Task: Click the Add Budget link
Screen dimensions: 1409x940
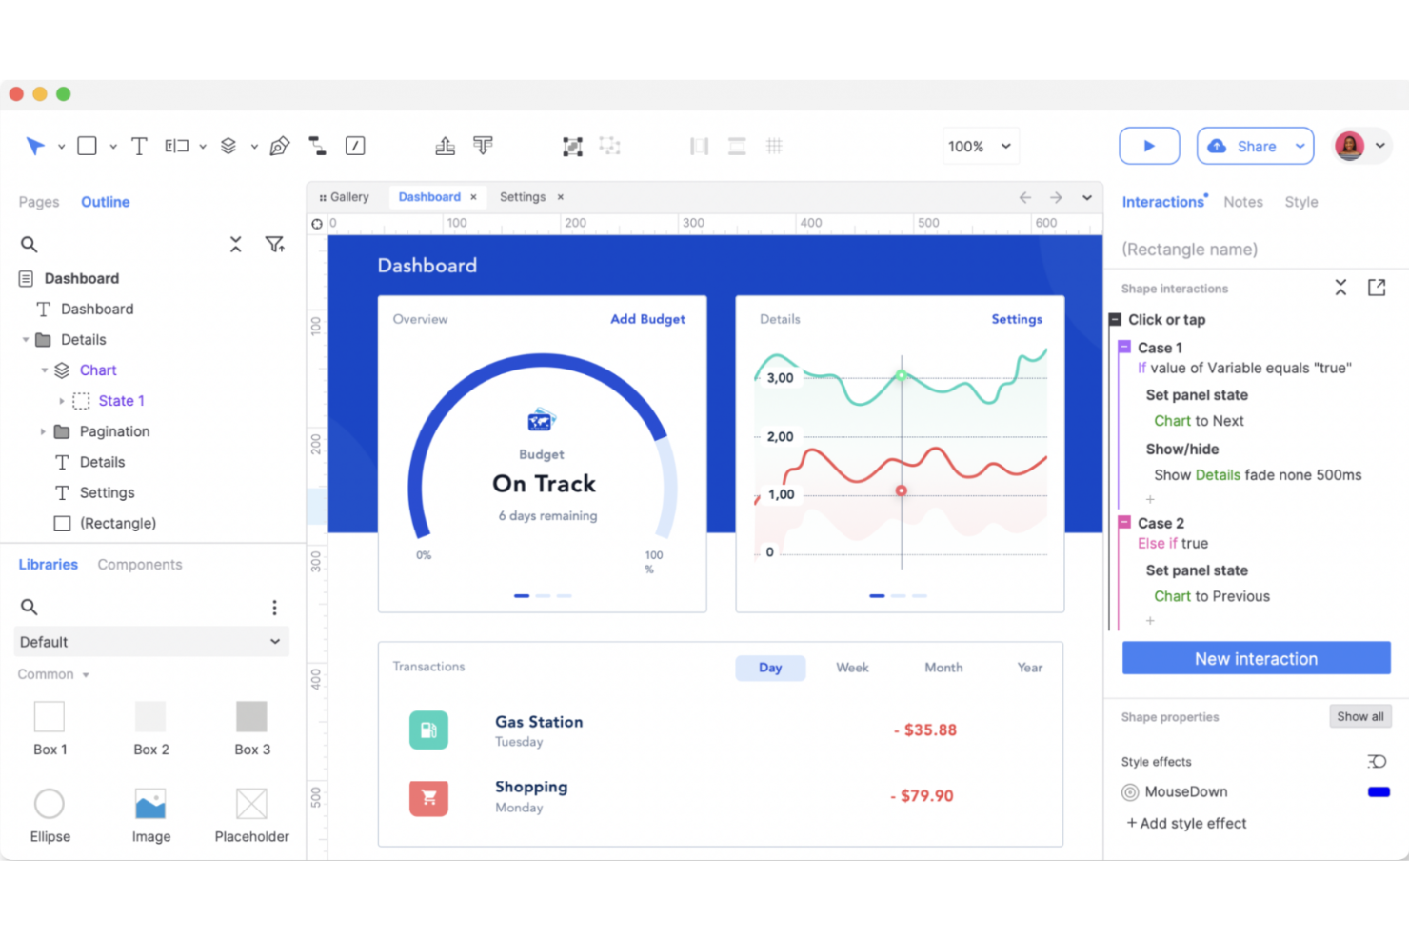Action: [647, 319]
